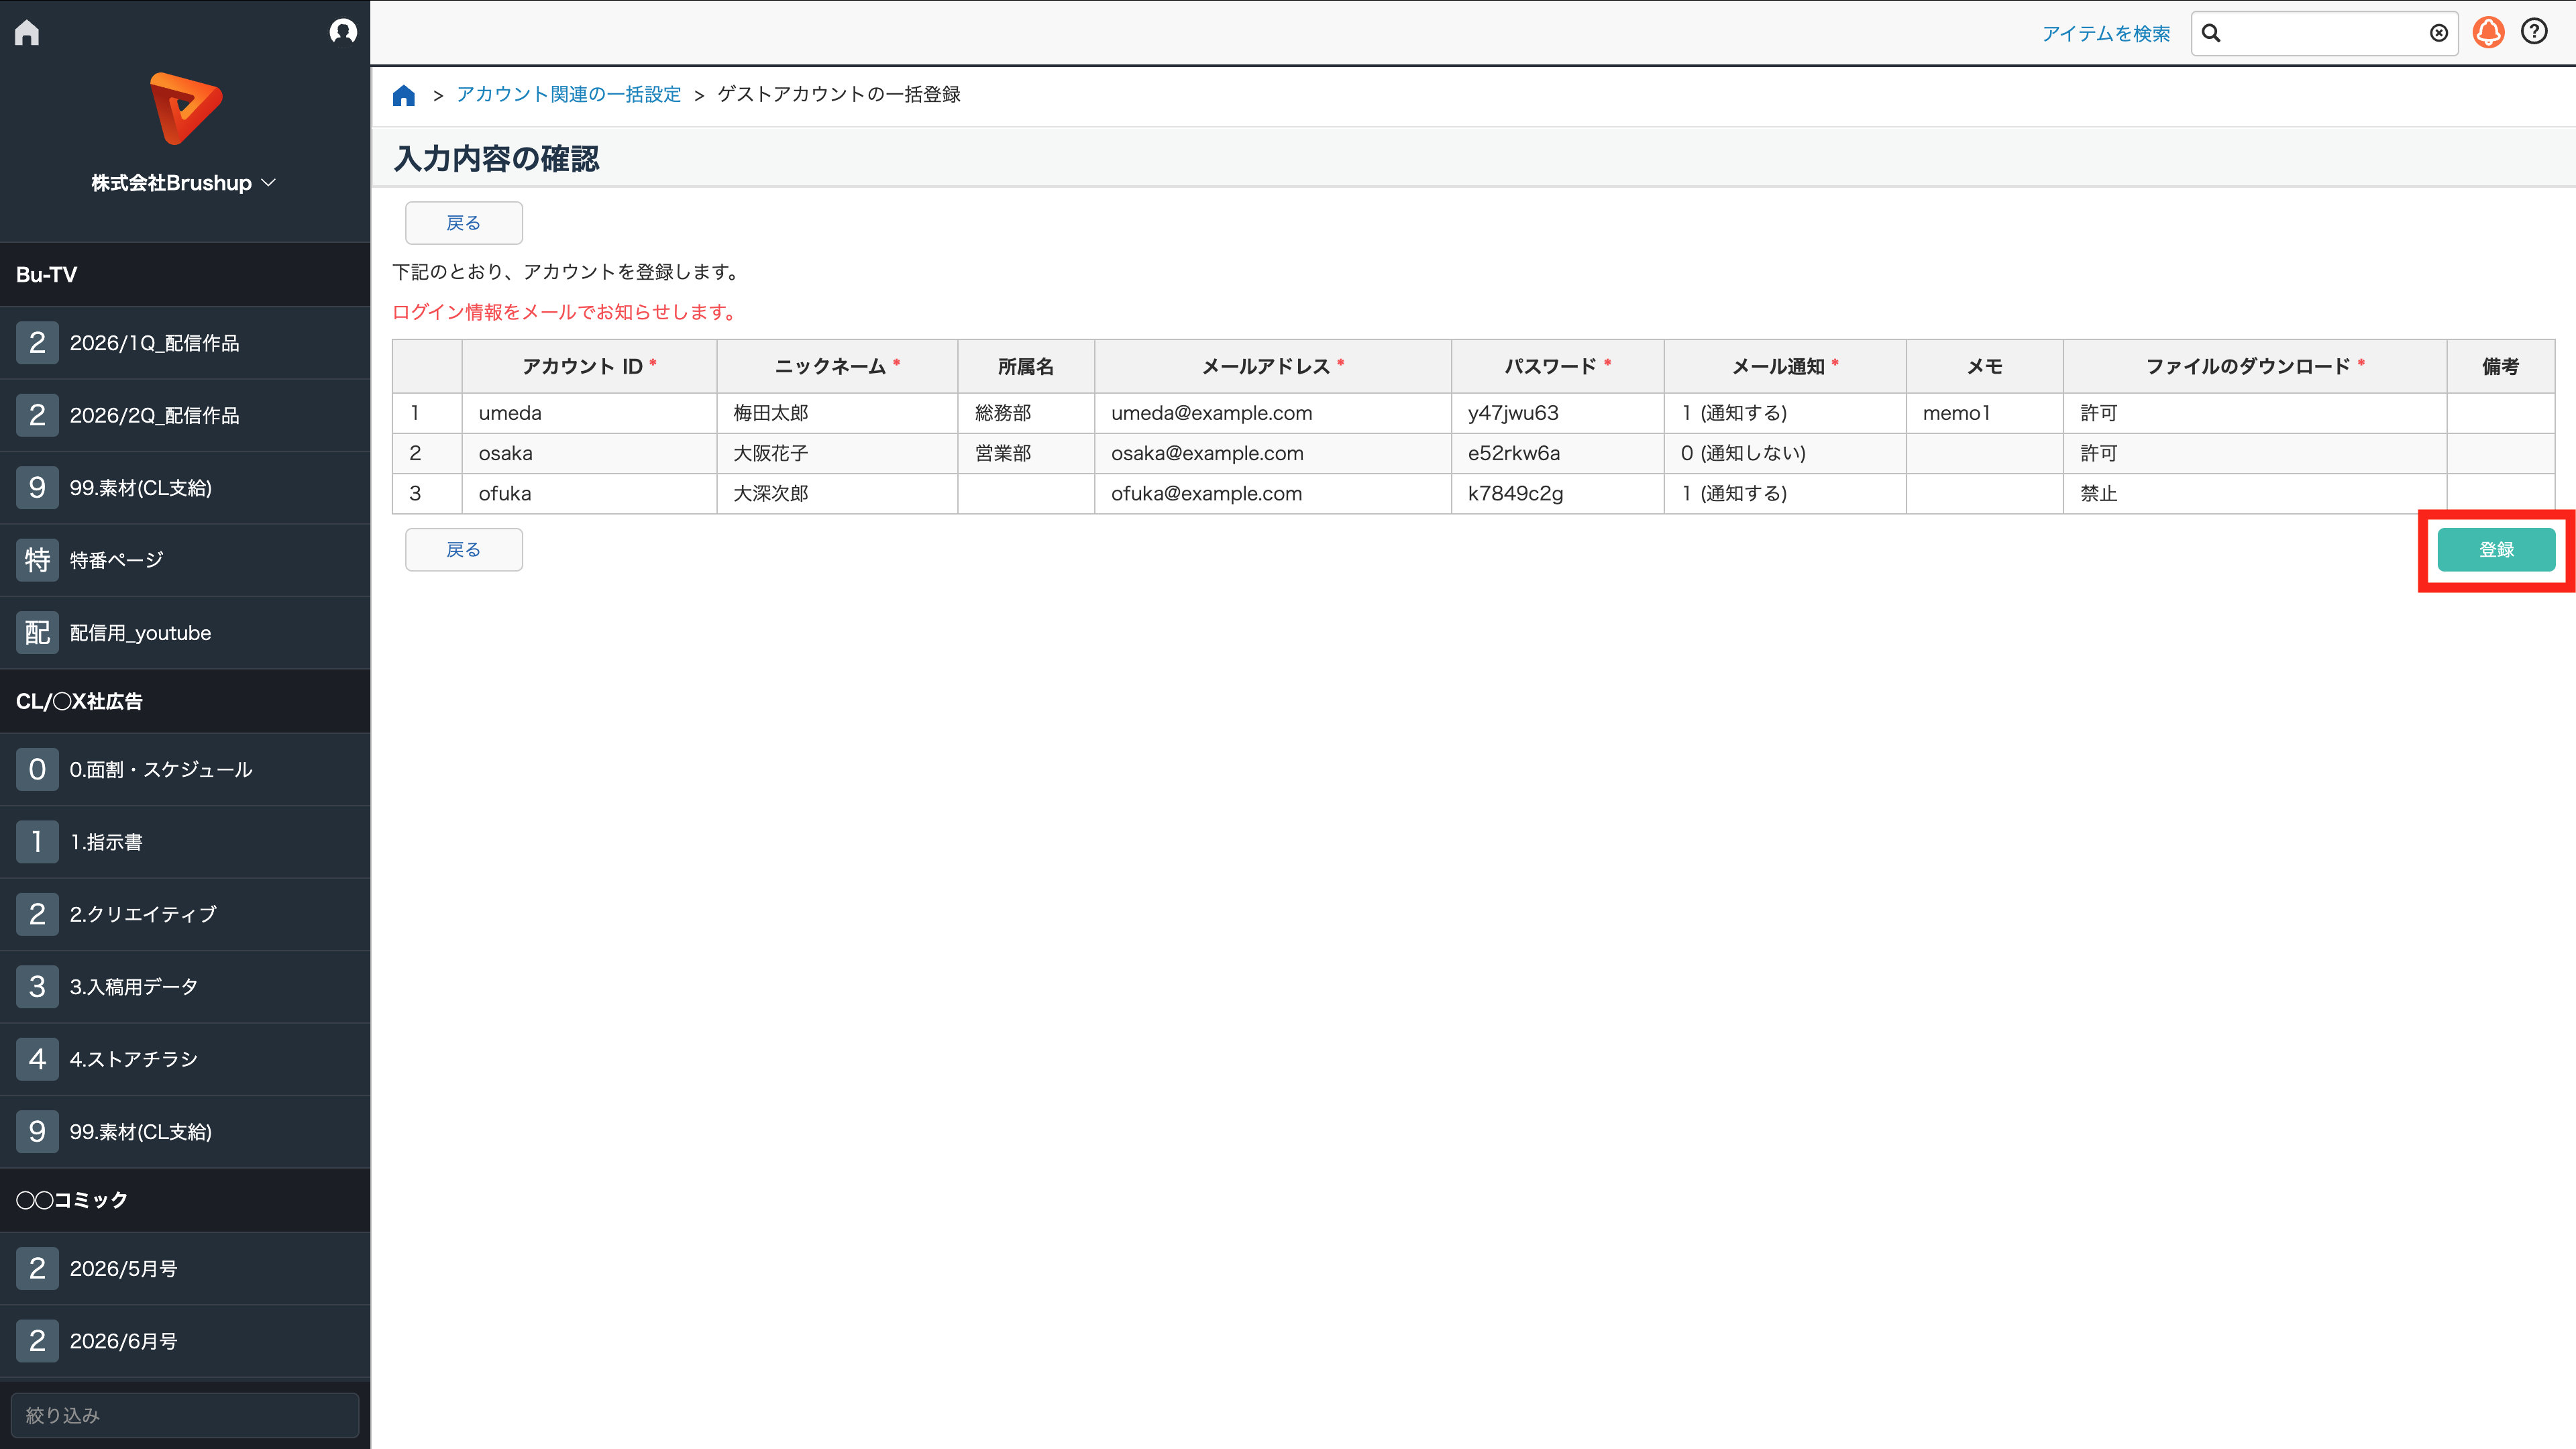Image resolution: width=2576 pixels, height=1449 pixels.
Task: Open the 1.指示書 project
Action: pos(185,842)
